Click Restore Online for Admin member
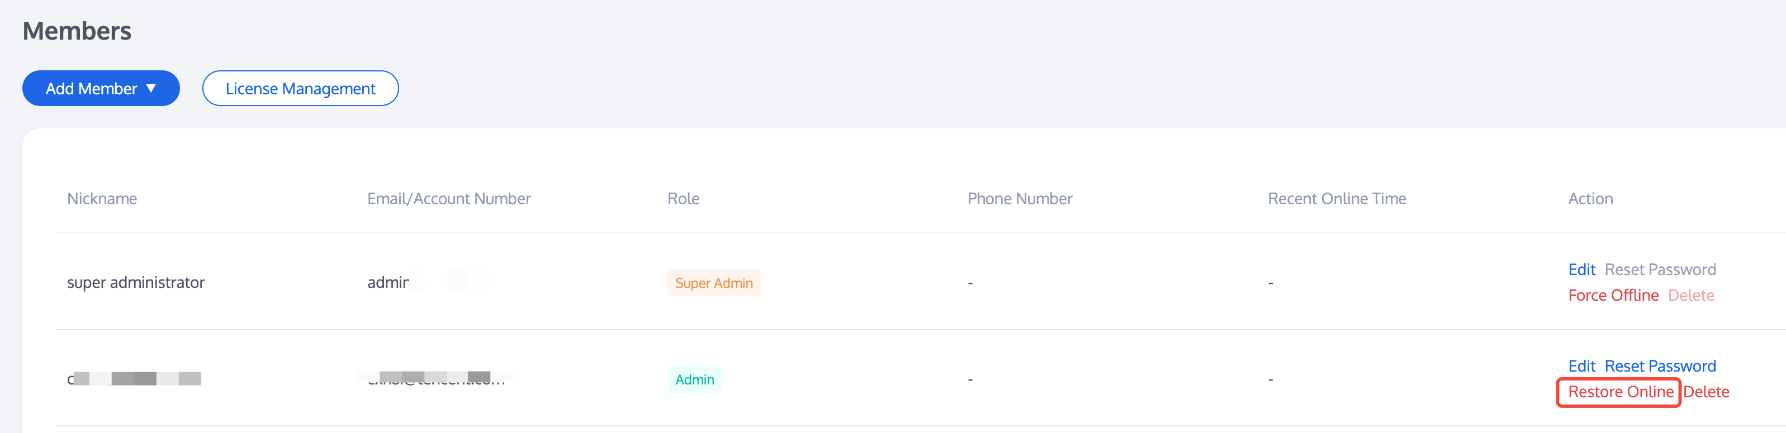This screenshot has width=1786, height=433. coord(1621,392)
